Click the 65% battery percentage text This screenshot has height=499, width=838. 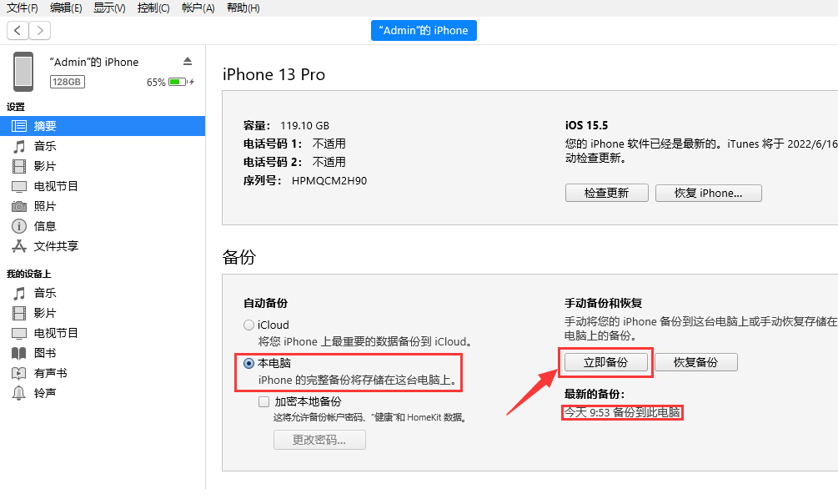(x=156, y=83)
